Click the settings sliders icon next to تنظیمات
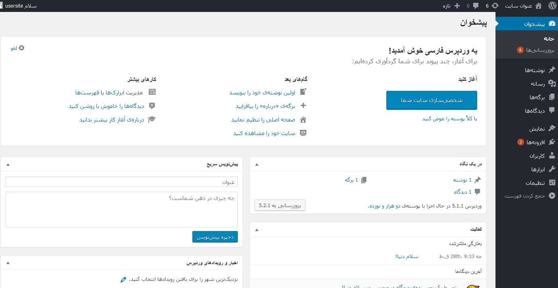The image size is (558, 288). [x=552, y=183]
